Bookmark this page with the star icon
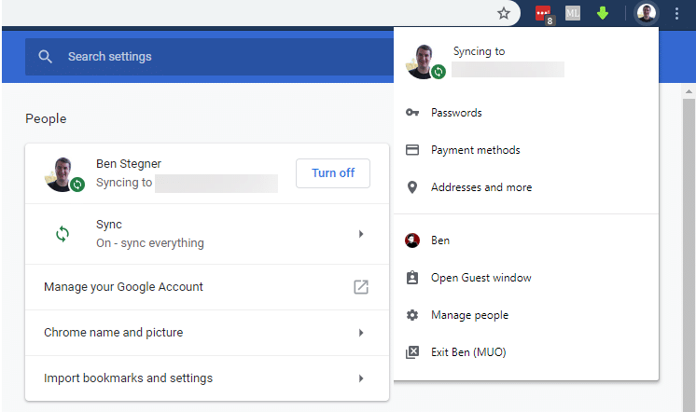Image resolution: width=696 pixels, height=412 pixels. pyautogui.click(x=504, y=13)
